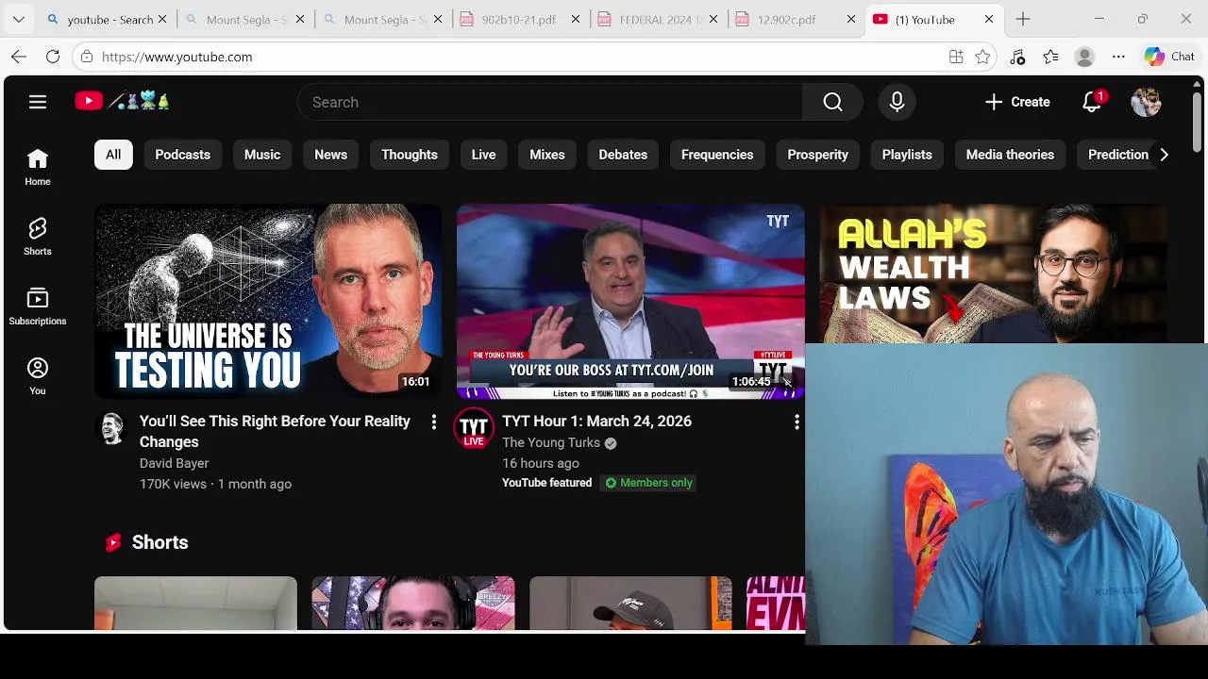Switch to the 12.902c.pdf tab
The height and width of the screenshot is (679, 1208).
(786, 19)
